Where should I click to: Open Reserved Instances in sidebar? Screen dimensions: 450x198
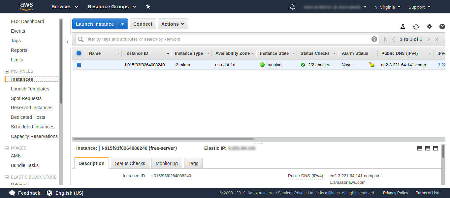(32, 108)
